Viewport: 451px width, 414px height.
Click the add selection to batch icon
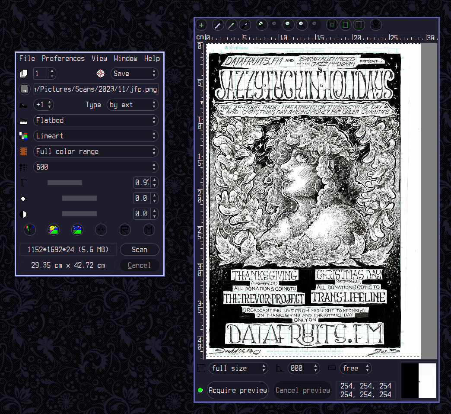[x=201, y=25]
